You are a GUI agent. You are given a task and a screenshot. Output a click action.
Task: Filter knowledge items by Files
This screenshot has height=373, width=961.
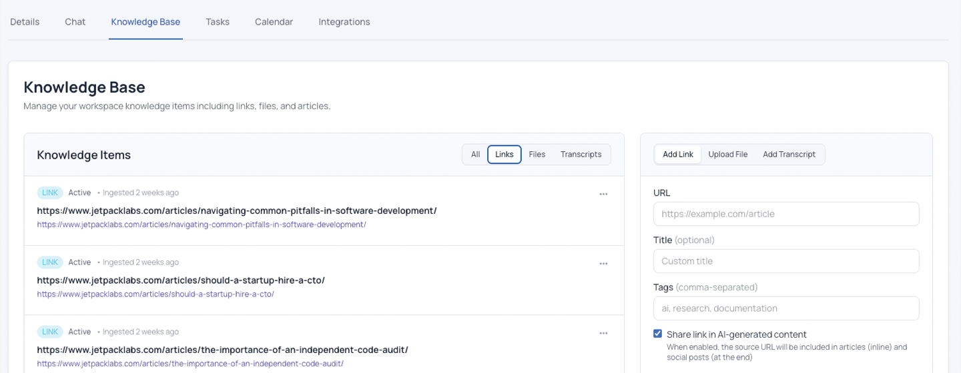[x=537, y=155]
